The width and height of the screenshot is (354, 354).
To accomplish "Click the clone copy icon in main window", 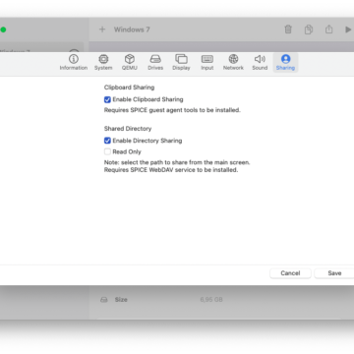I will click(309, 29).
